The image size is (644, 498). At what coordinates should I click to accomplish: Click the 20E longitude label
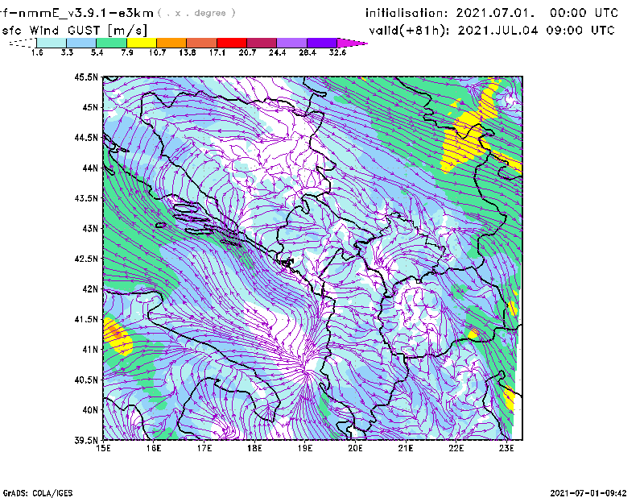pyautogui.click(x=355, y=448)
